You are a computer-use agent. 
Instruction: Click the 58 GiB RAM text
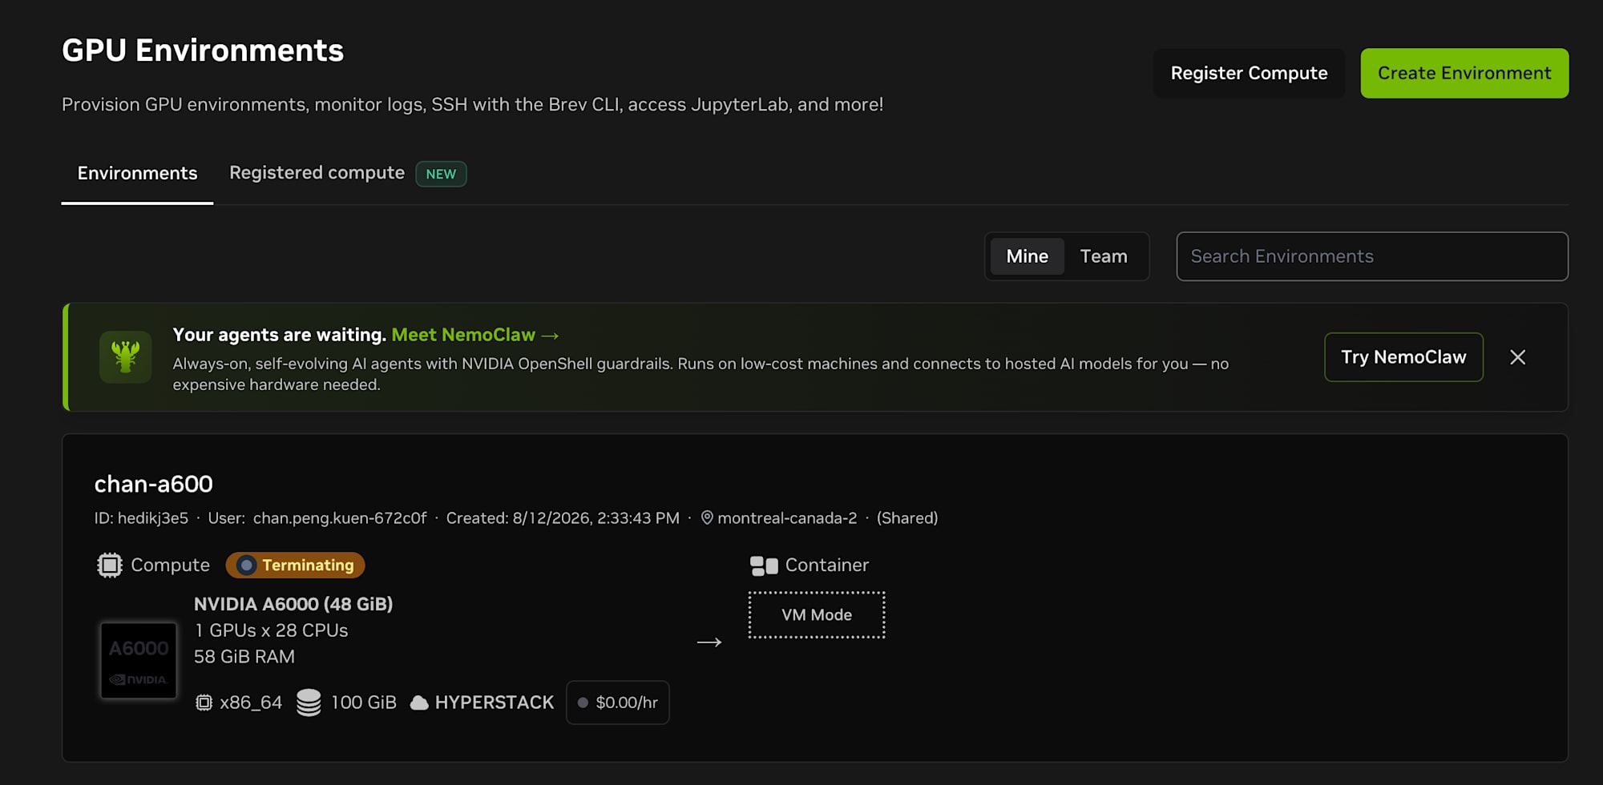click(244, 657)
